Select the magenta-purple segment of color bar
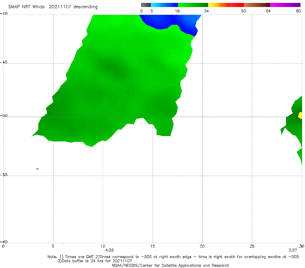305x268 pixels. pyautogui.click(x=285, y=5)
